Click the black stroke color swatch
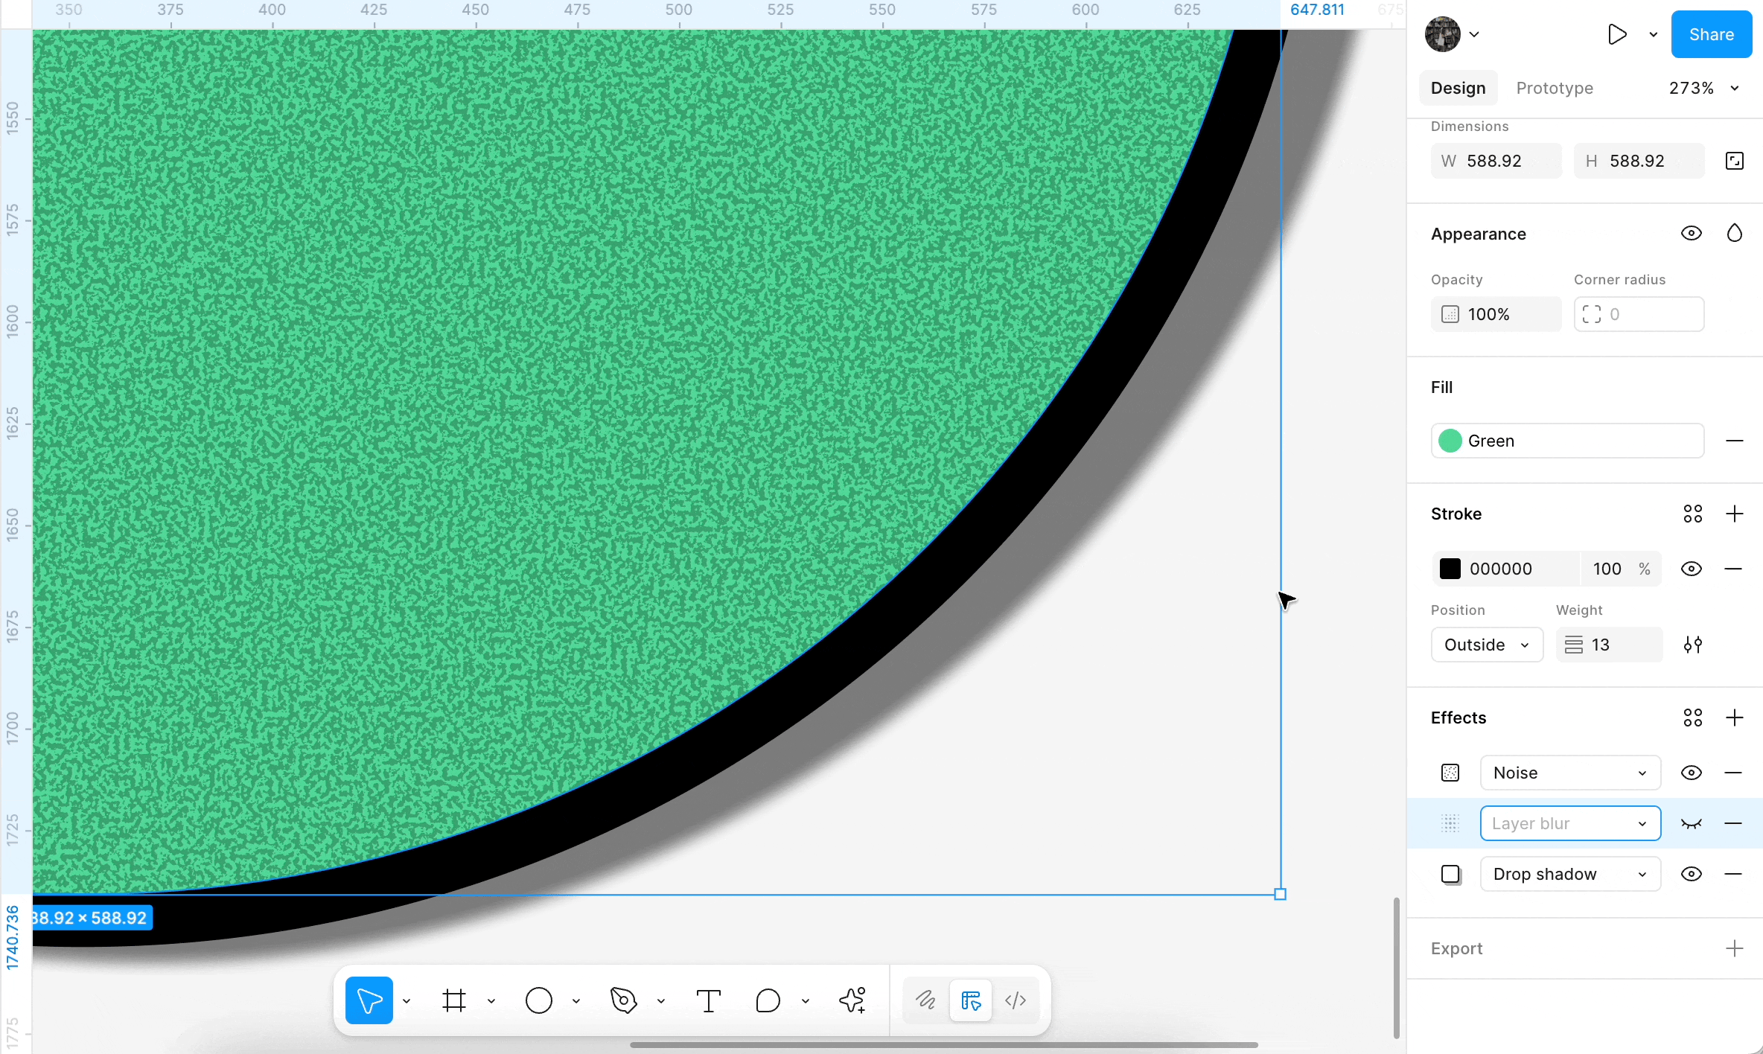Screen dimensions: 1763x1054 (1450, 569)
